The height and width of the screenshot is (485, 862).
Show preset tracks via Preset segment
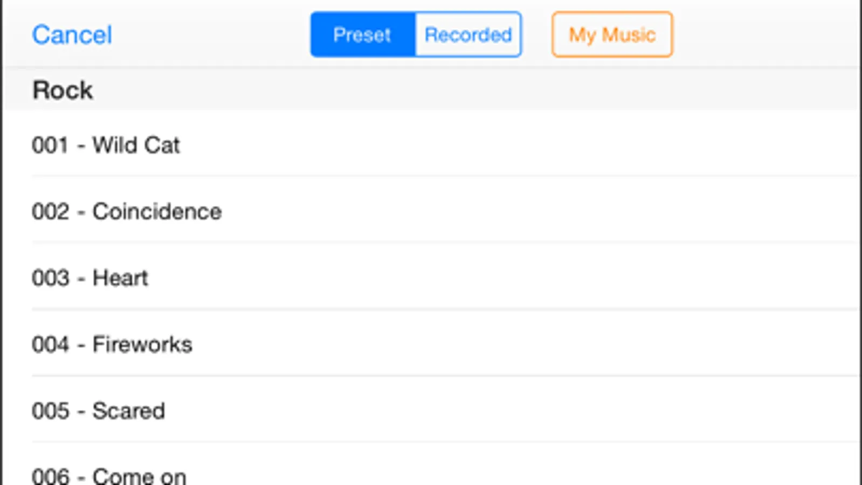362,35
